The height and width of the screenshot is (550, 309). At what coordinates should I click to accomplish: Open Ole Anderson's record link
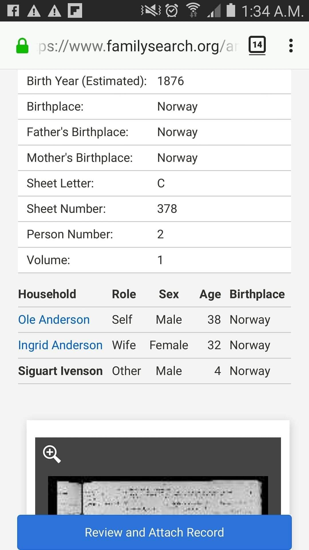[54, 320]
